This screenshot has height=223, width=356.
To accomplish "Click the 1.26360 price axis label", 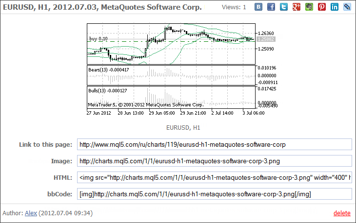I will click(x=266, y=34).
